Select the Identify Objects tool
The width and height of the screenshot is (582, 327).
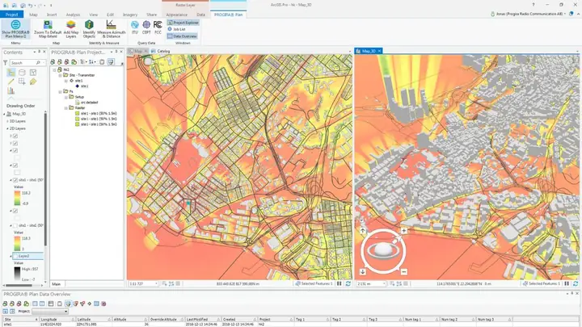[x=89, y=29]
